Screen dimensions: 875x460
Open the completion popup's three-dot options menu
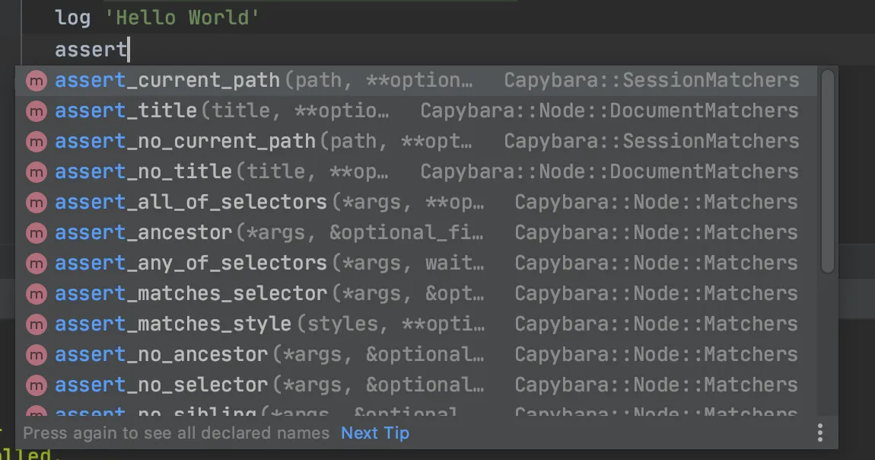pyautogui.click(x=819, y=433)
